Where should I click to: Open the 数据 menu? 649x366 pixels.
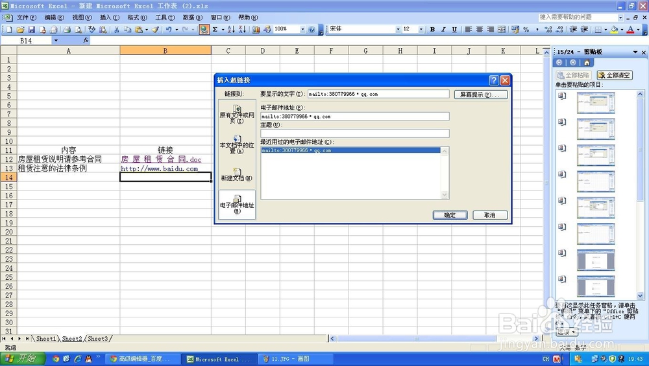[x=193, y=17]
